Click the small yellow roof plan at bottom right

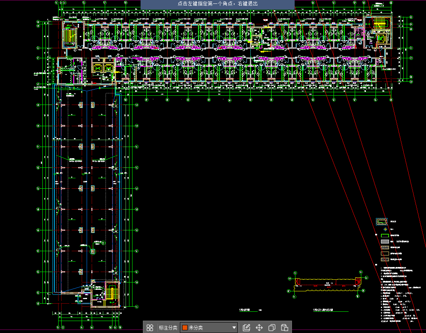pyautogui.click(x=327, y=282)
